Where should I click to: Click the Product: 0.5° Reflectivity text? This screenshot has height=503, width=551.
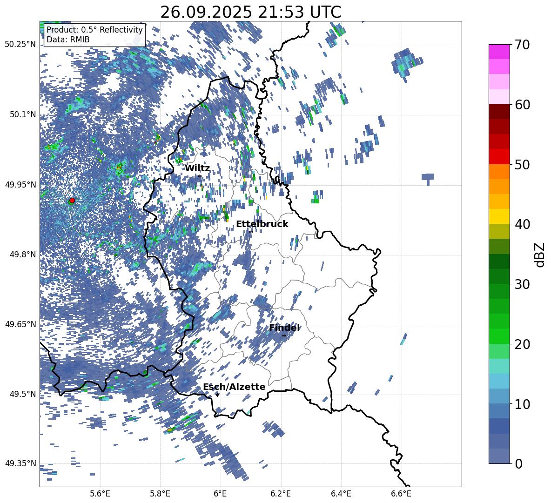94,30
